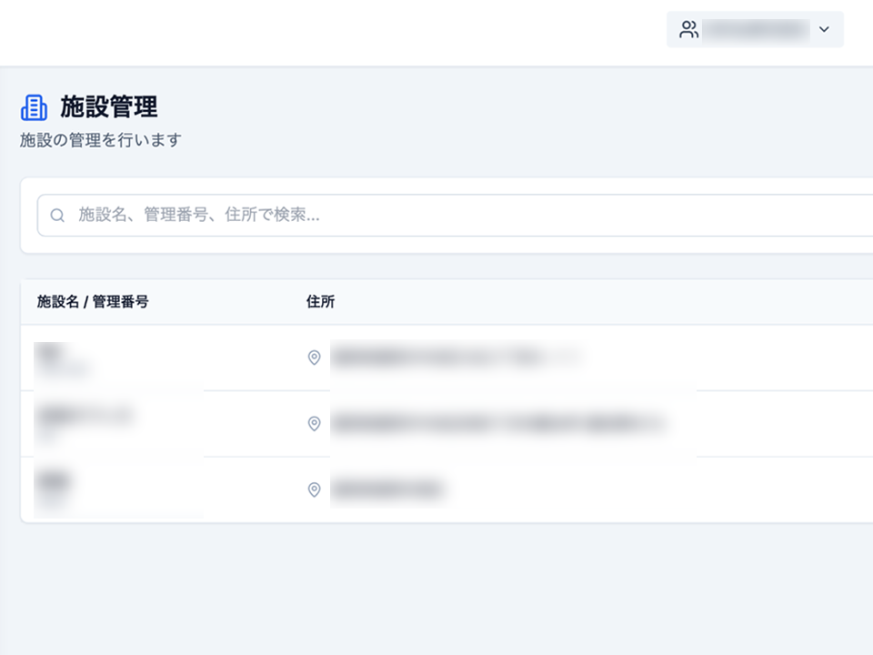Select the third row's address text
Viewport: 873px width, 655px height.
386,489
